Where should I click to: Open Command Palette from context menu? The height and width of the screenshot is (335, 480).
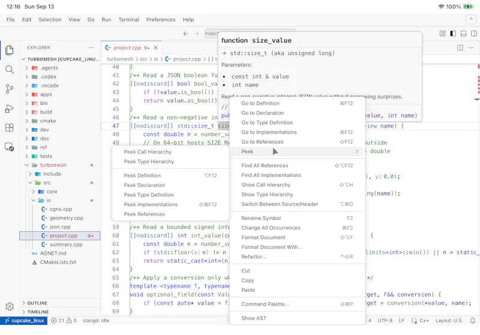(297, 304)
